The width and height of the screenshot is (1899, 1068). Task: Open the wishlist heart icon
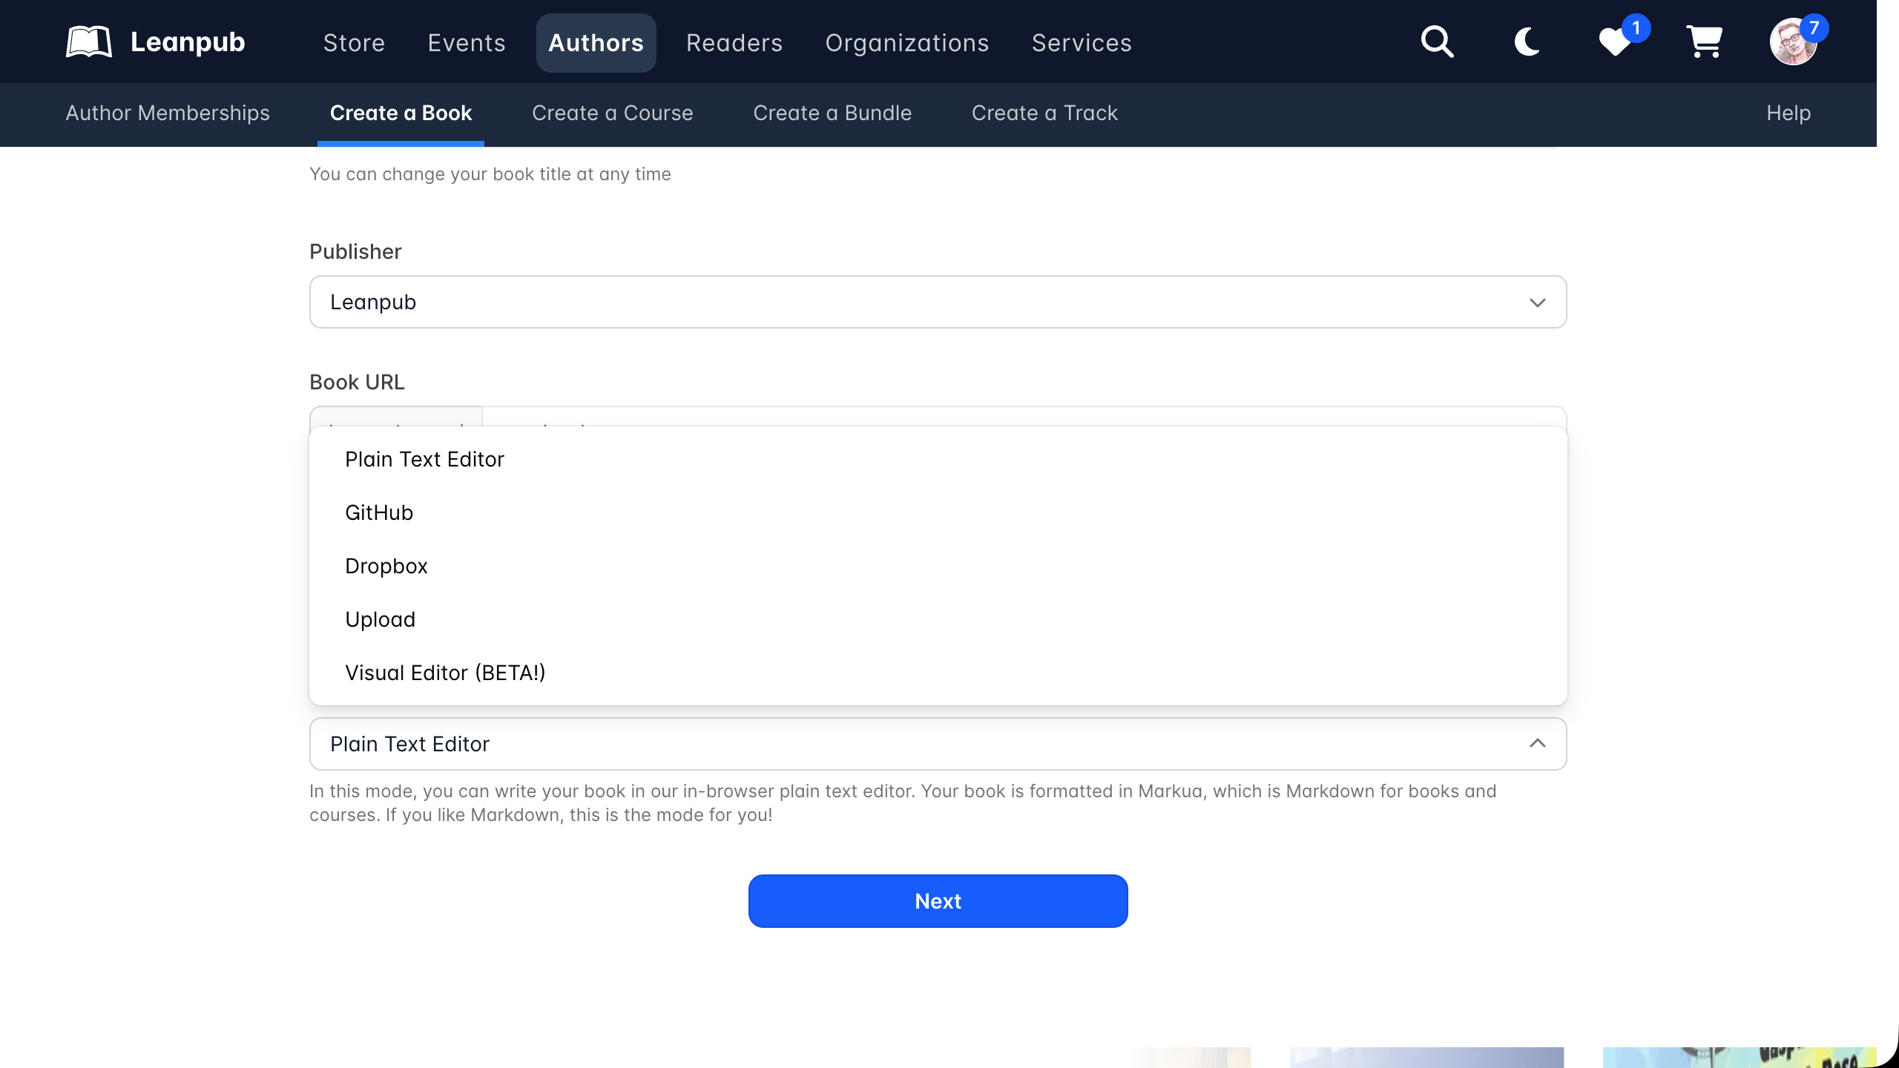pyautogui.click(x=1615, y=42)
